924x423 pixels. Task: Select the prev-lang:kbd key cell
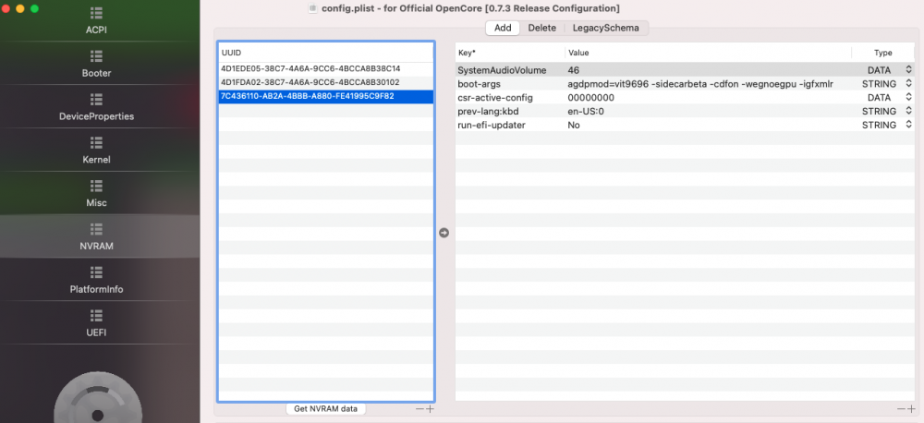coord(510,111)
